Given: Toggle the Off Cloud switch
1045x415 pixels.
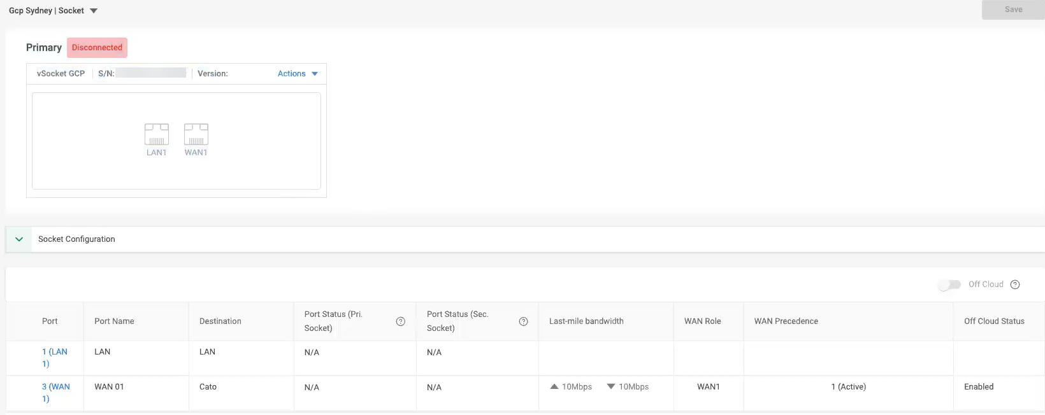Looking at the screenshot, I should (949, 285).
